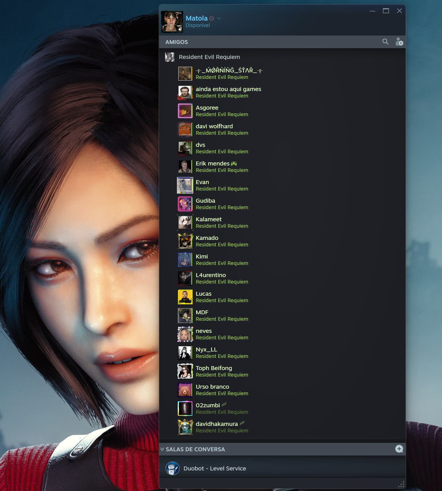Select 02zumbi in the friends list

[x=282, y=408]
